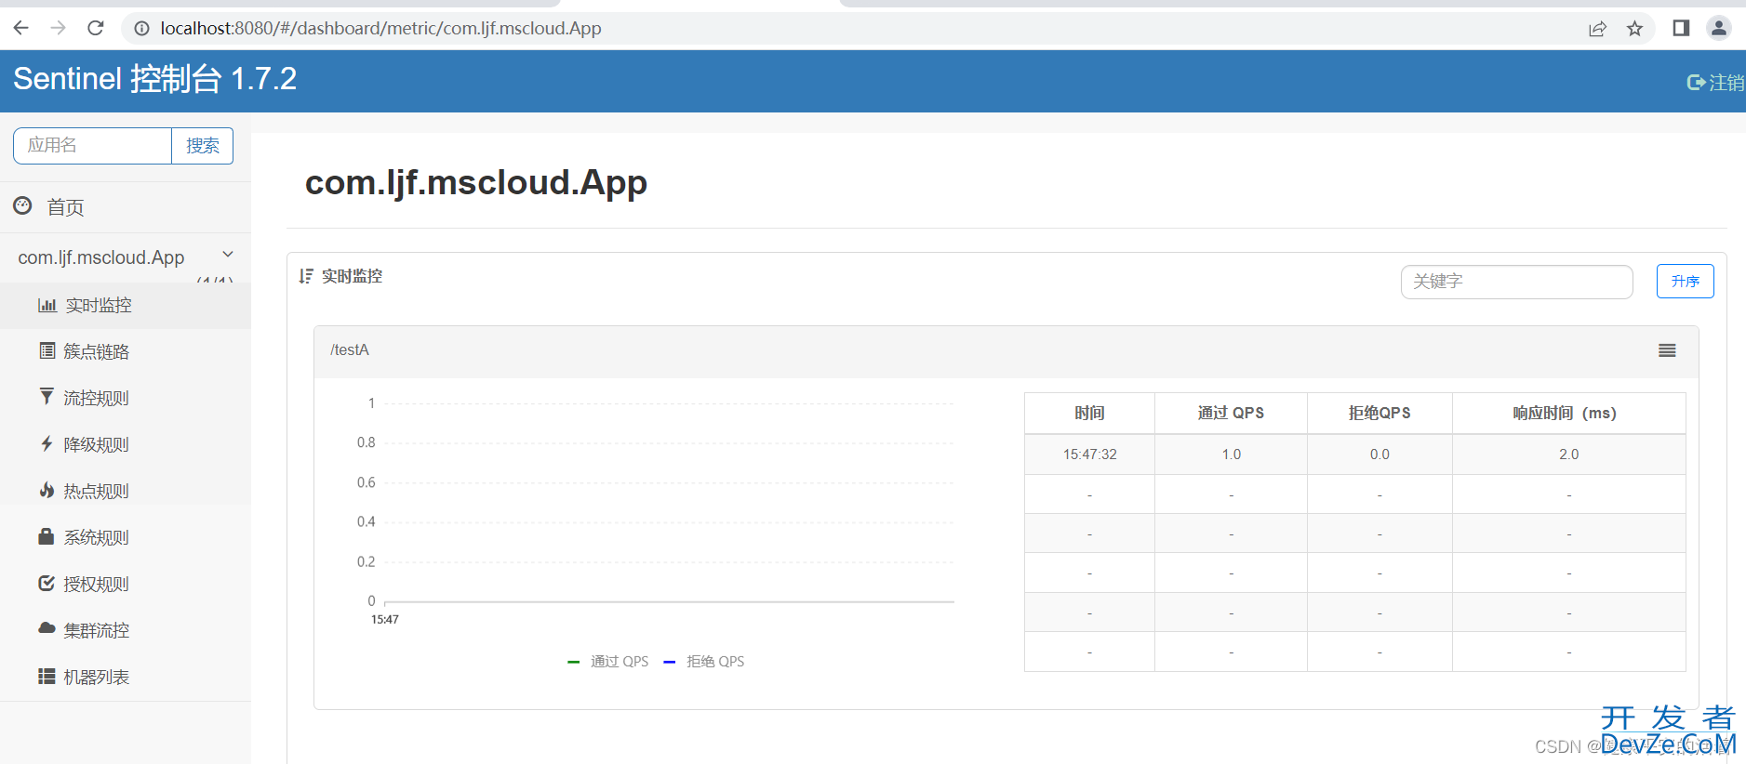1746x764 pixels.
Task: Open 系统规则 menu item
Action: pyautogui.click(x=126, y=537)
